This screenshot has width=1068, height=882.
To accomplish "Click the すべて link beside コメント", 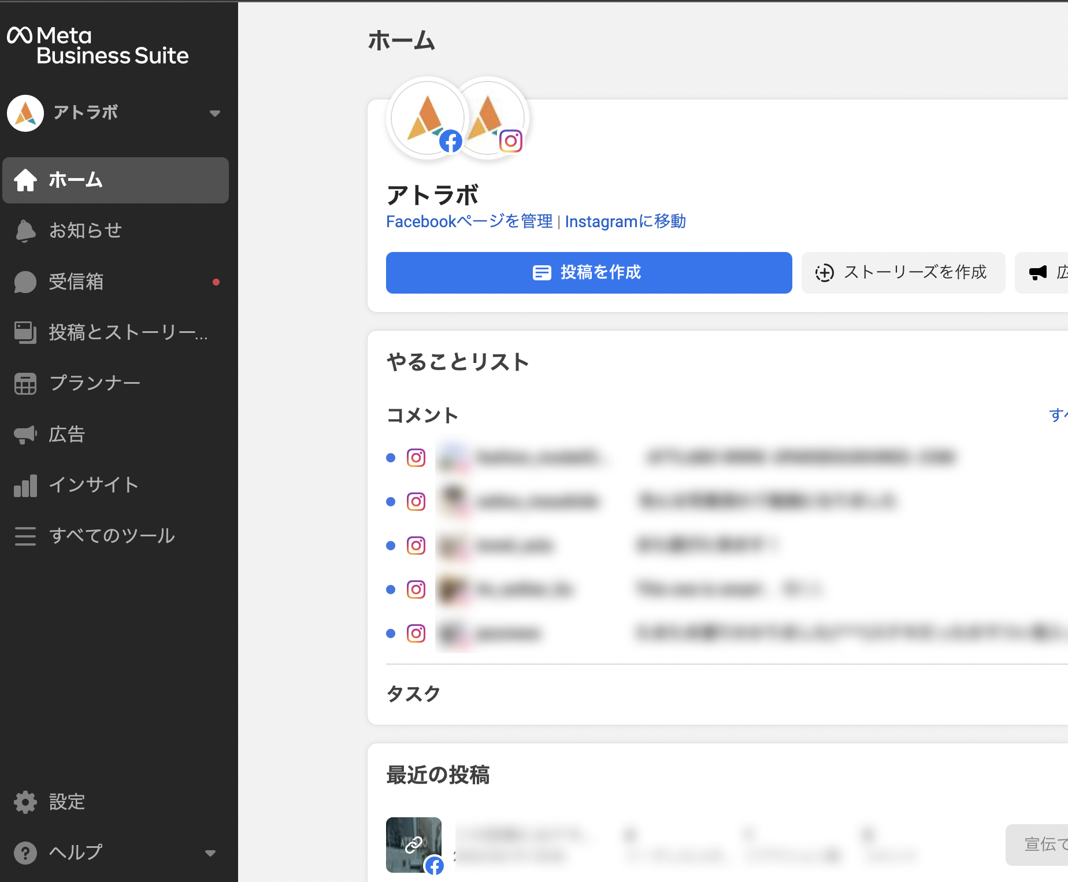I will pos(1058,415).
